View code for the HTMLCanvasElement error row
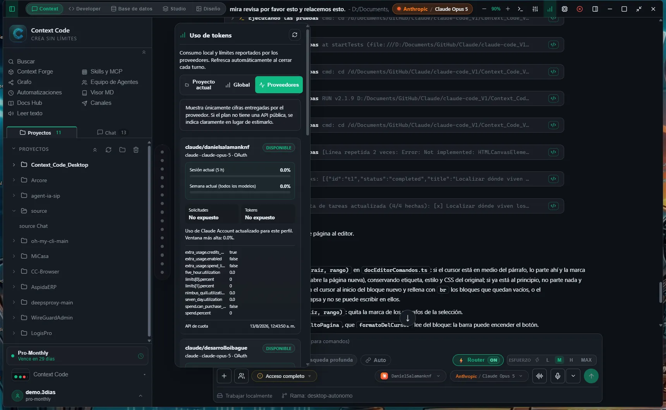This screenshot has width=666, height=410. [x=553, y=152]
